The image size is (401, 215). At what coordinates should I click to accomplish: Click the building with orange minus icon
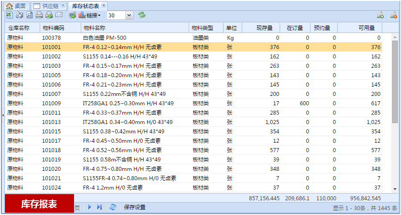point(393,15)
